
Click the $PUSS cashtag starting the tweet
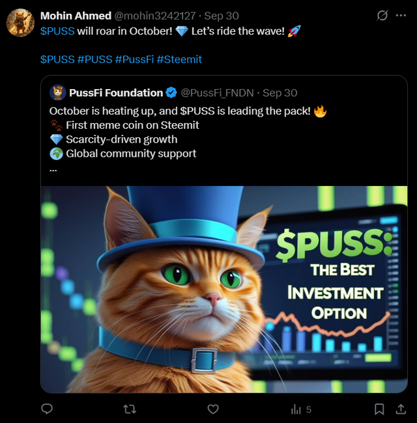click(57, 31)
